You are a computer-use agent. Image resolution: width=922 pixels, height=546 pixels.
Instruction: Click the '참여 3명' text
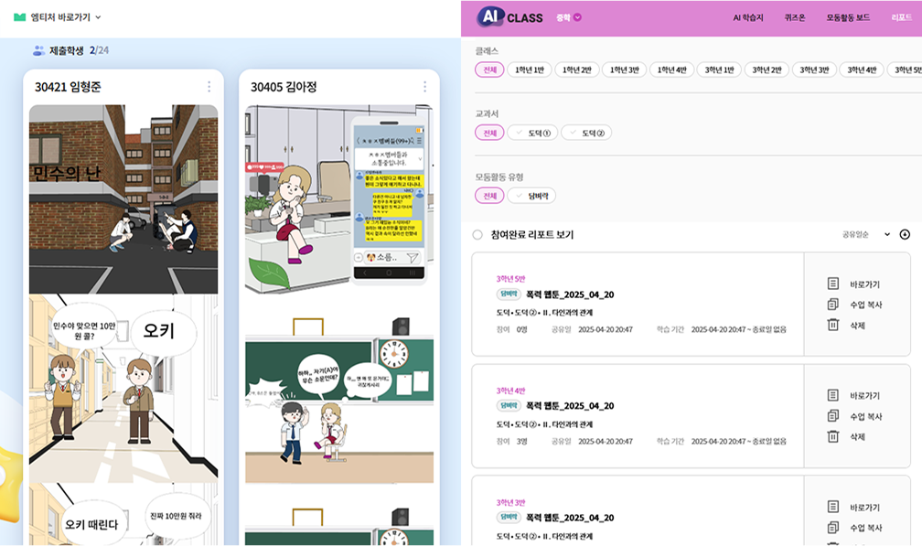click(511, 442)
